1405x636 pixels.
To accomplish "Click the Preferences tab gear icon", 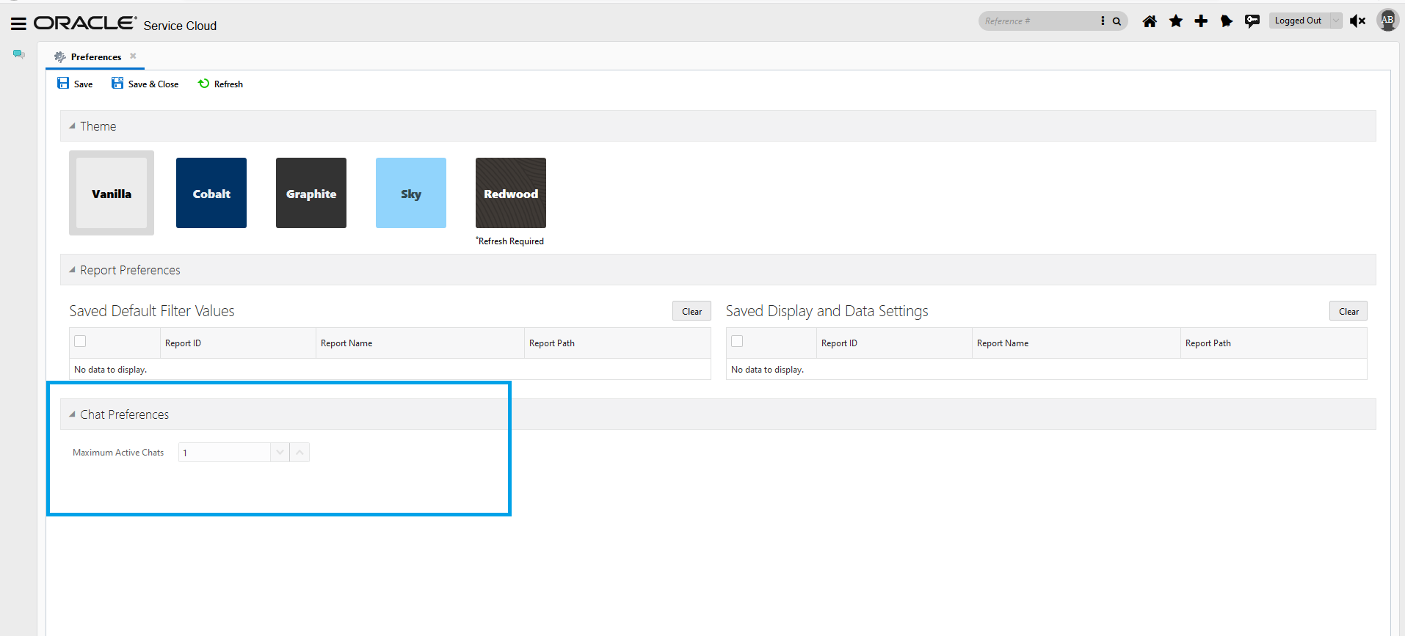I will (60, 56).
